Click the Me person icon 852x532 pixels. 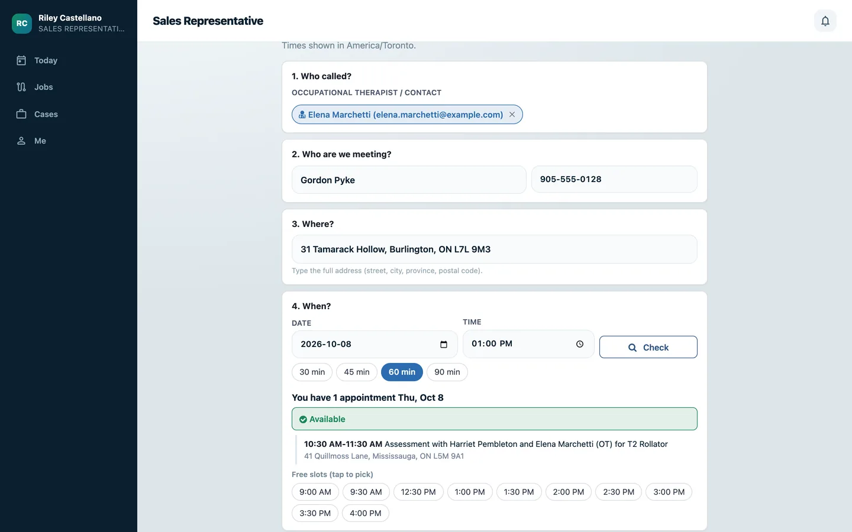click(21, 141)
